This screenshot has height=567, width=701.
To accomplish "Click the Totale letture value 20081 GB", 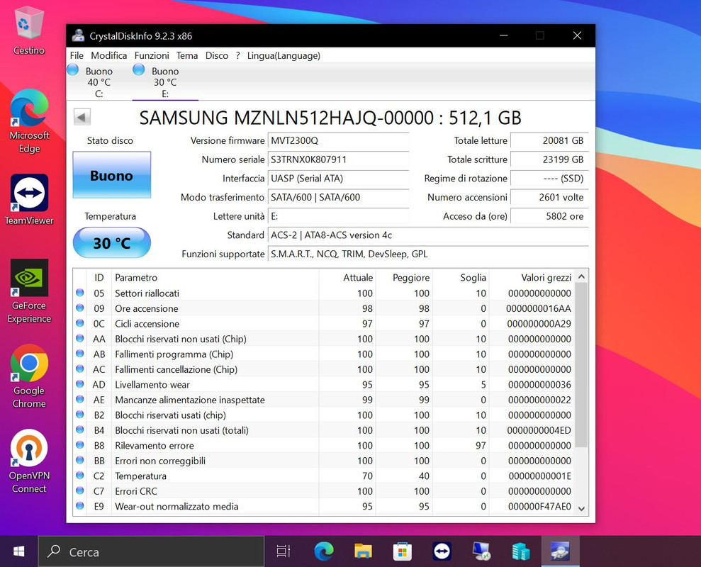I will 549,140.
